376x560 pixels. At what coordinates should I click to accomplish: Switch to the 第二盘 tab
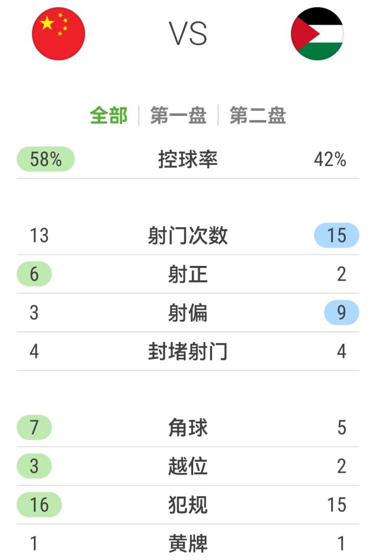[x=257, y=115]
